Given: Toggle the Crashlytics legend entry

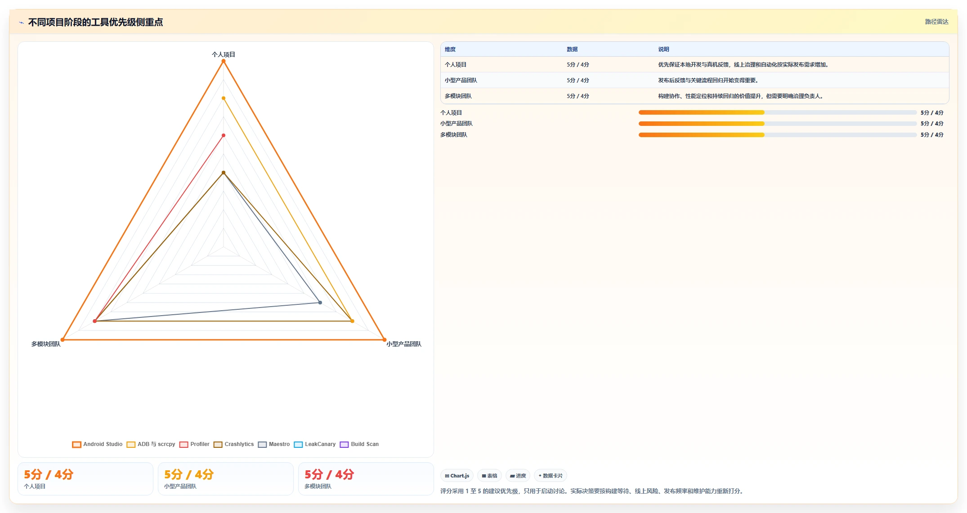Looking at the screenshot, I should 233,444.
